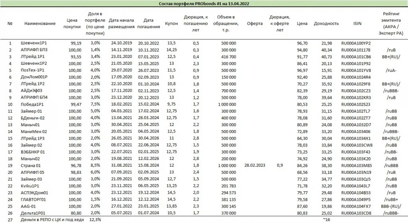Click the placement date '24.10.2019'

122,43
